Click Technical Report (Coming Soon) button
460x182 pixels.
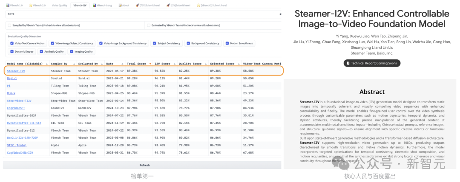tap(372, 63)
